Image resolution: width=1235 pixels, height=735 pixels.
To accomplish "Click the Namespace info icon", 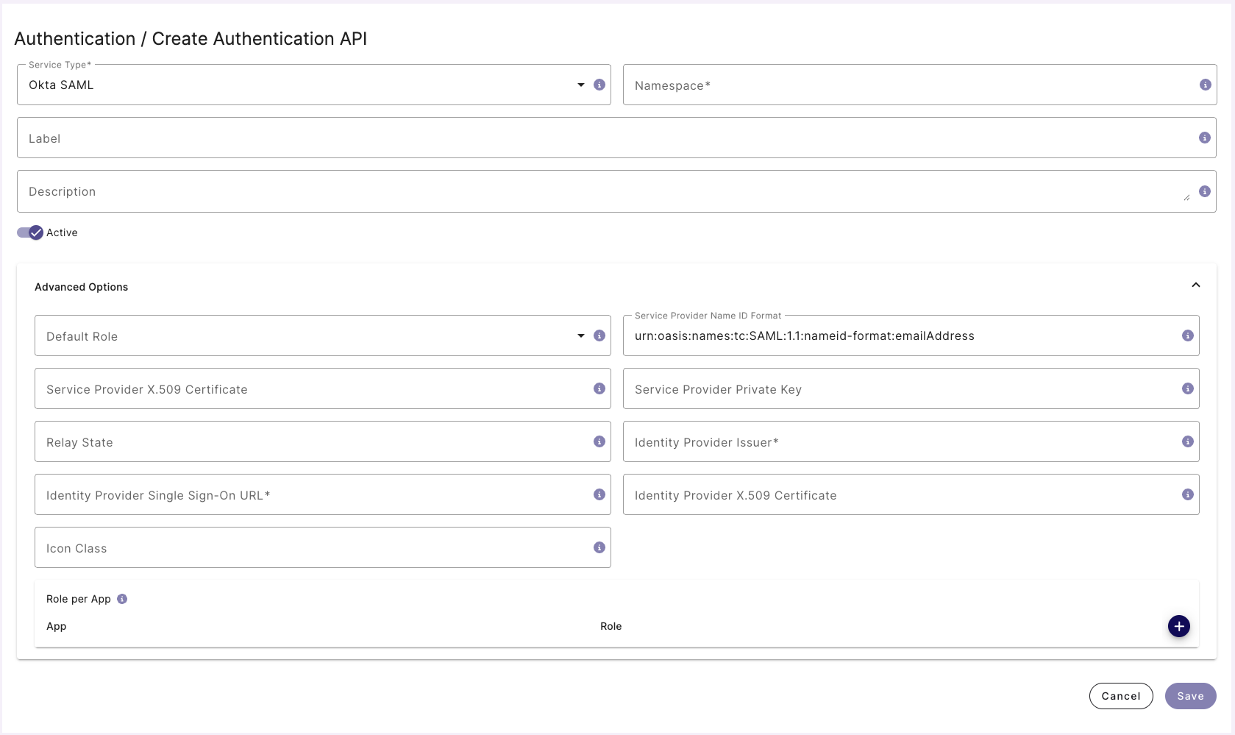I will [1206, 85].
